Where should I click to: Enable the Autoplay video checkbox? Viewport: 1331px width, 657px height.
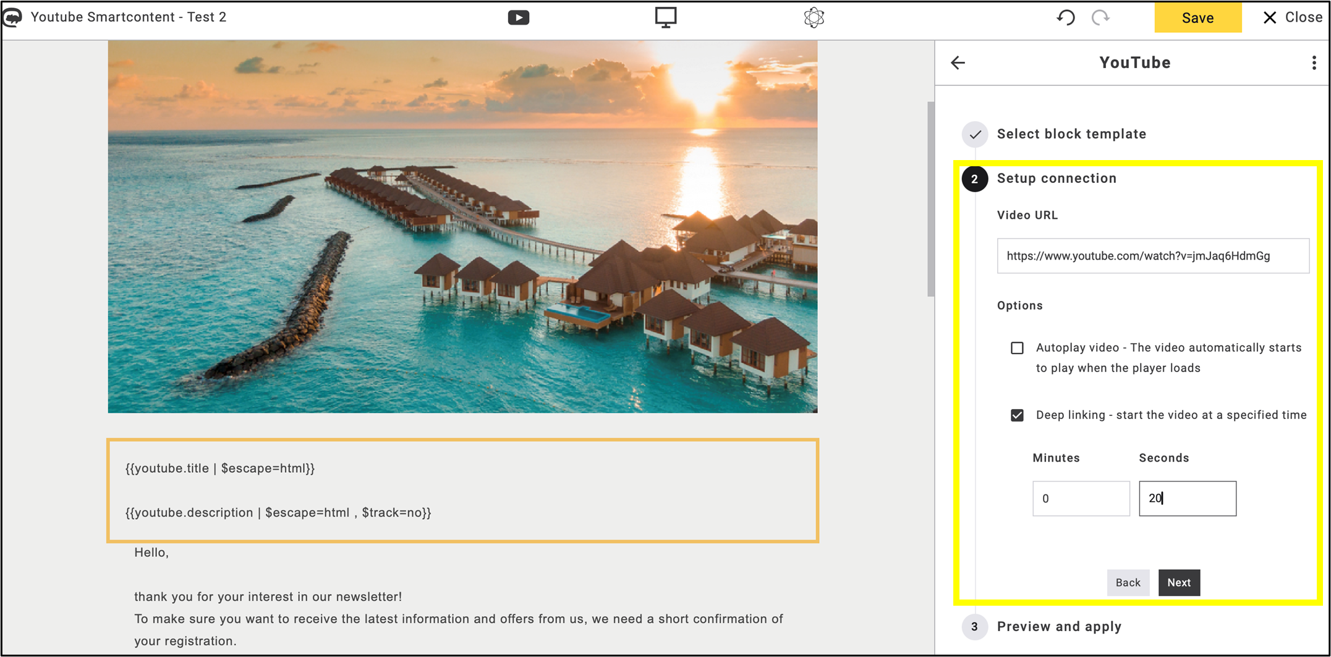click(1017, 348)
